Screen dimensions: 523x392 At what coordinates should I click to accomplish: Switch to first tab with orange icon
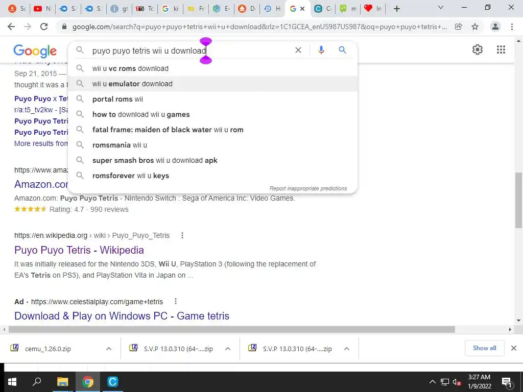click(x=17, y=9)
